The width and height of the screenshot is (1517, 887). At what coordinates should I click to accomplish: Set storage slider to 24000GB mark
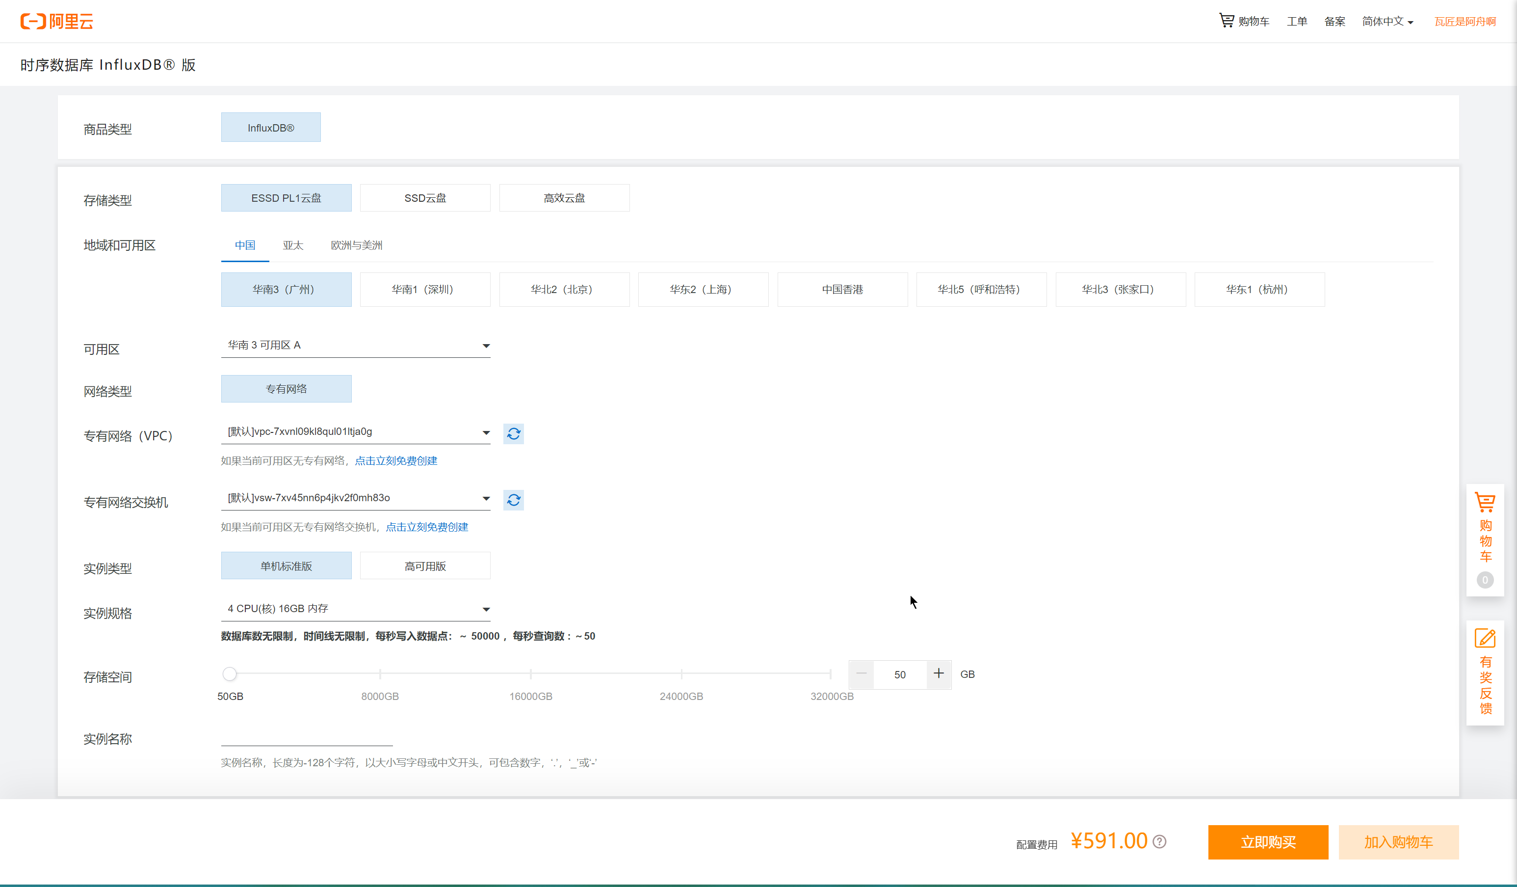(681, 674)
